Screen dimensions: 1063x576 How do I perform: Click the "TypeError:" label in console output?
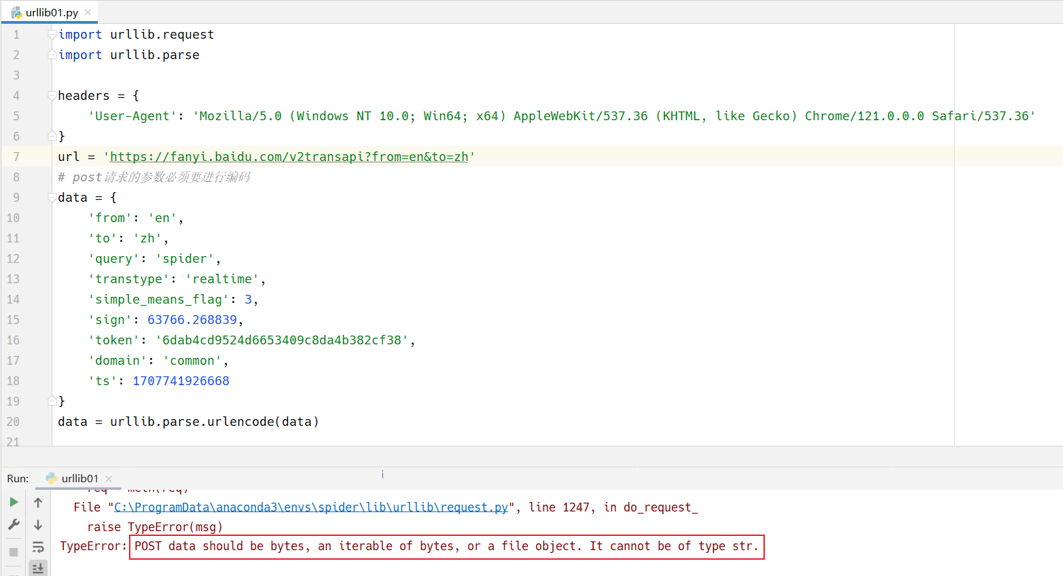click(93, 546)
